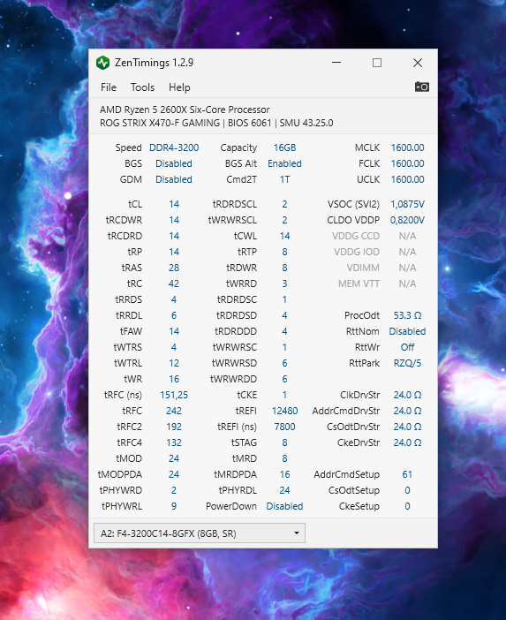Click the tREFI (ns) value 7800
The image size is (506, 620).
[284, 427]
